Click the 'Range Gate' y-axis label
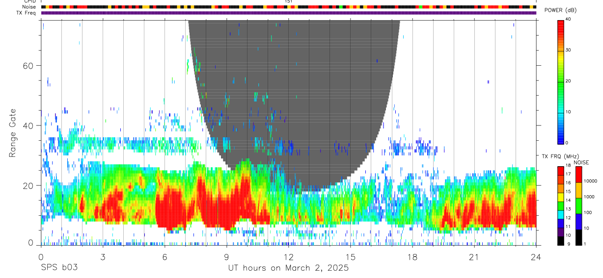Viewport: 603px width, 278px height. point(13,134)
